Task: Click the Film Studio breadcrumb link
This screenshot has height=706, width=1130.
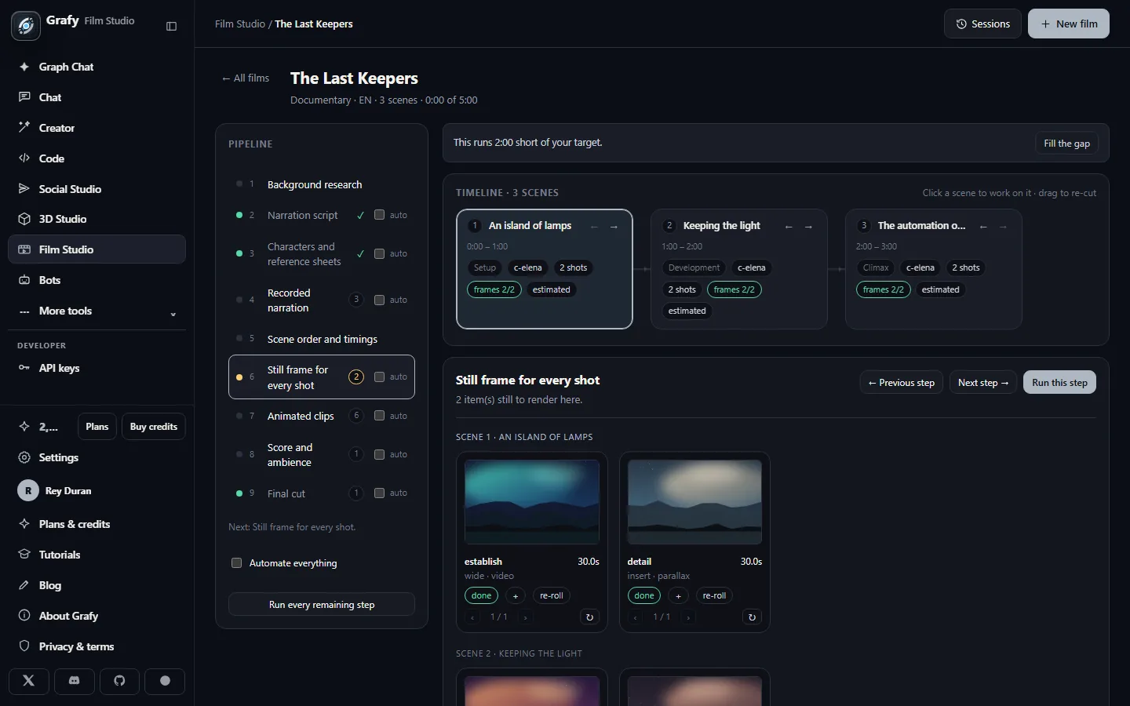Action: 240,24
